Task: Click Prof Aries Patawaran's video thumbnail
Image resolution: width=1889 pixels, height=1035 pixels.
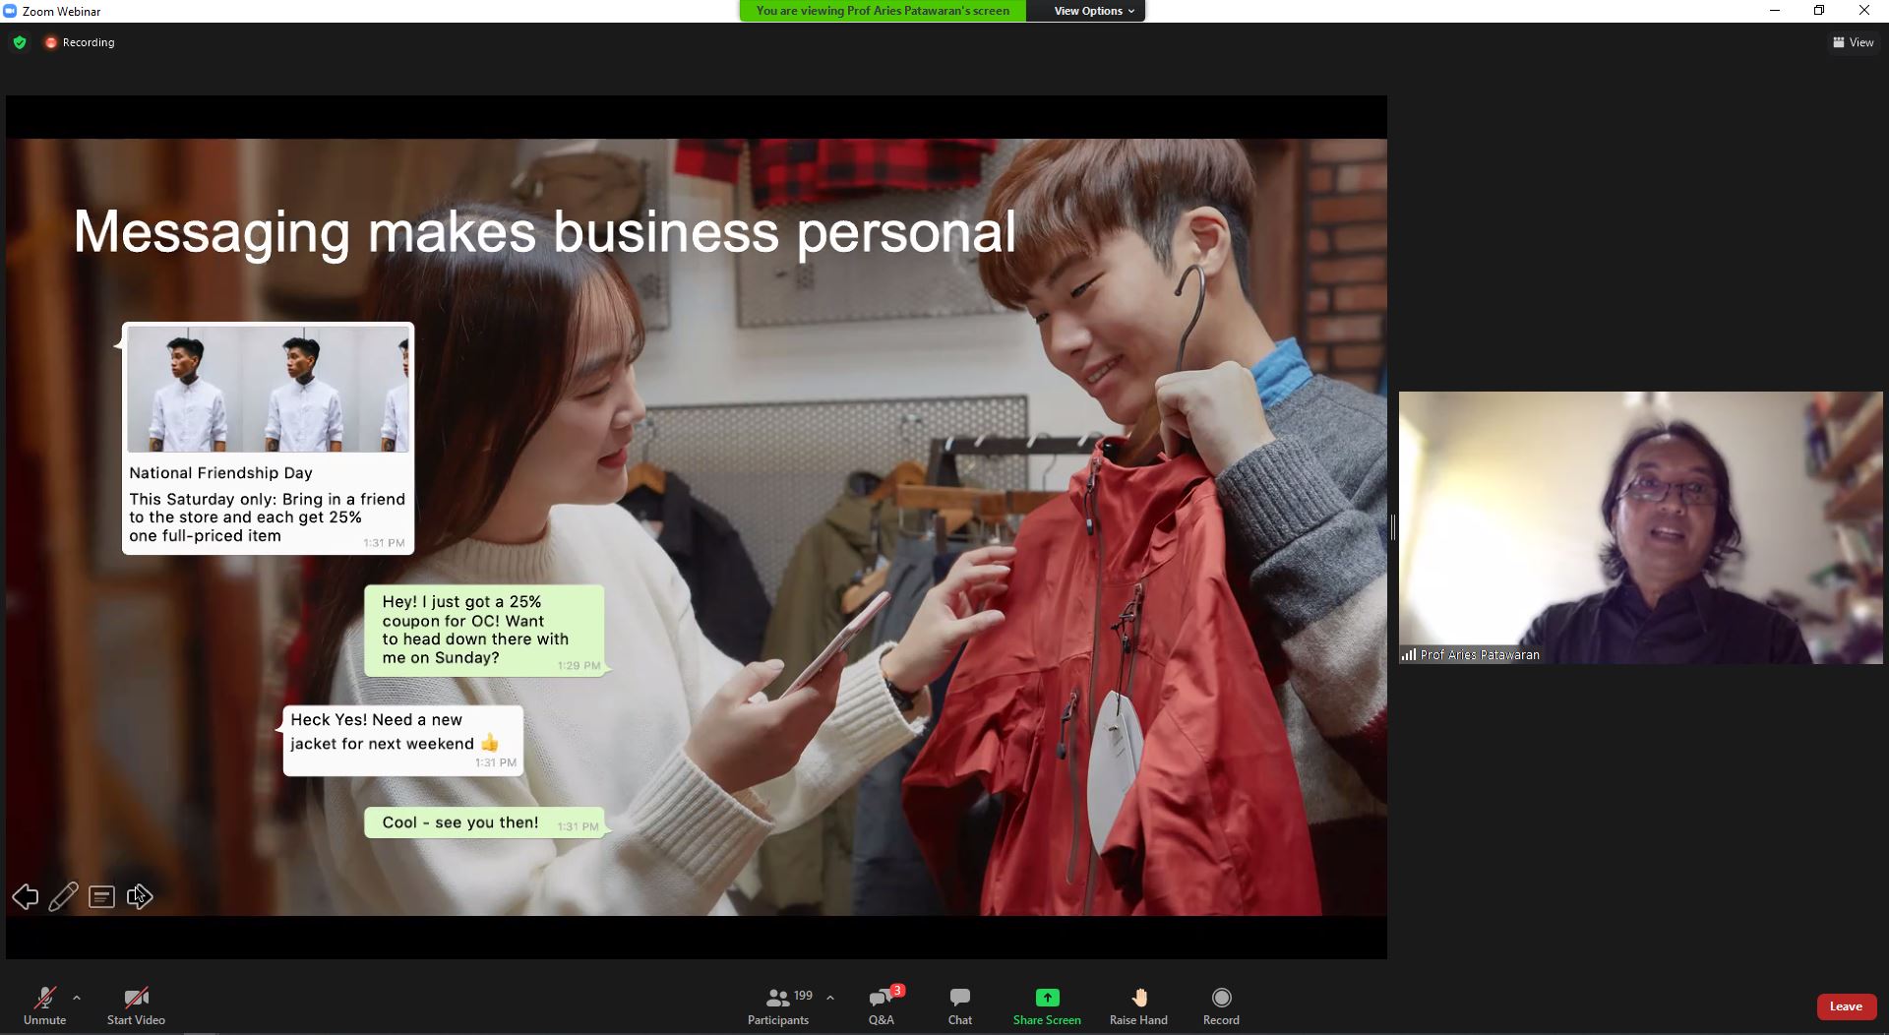Action: click(x=1640, y=527)
